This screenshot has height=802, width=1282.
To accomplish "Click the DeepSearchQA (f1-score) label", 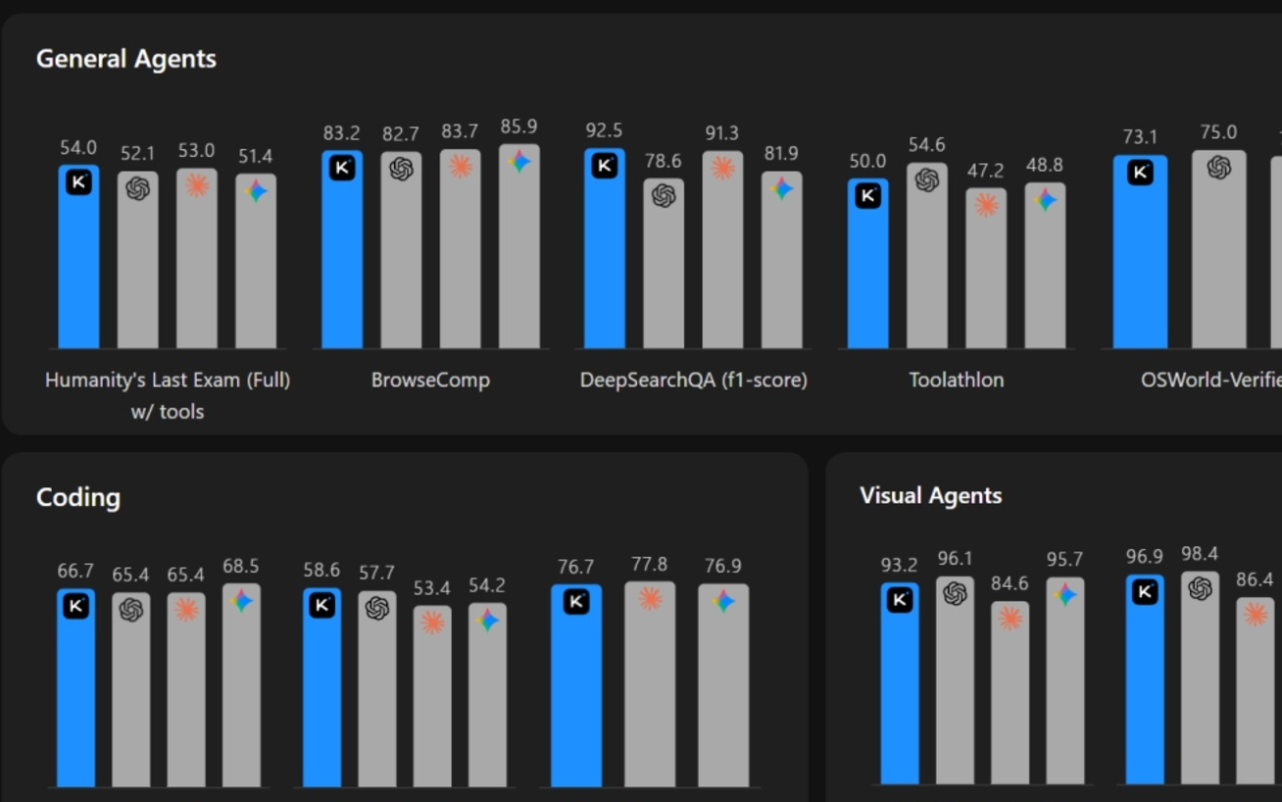I will pos(693,380).
